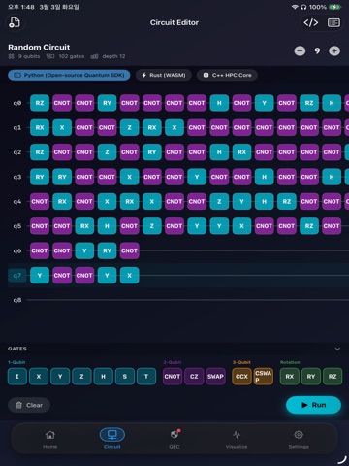Pick the H gate from palette
Screen dimensions: 349x466
point(104,377)
